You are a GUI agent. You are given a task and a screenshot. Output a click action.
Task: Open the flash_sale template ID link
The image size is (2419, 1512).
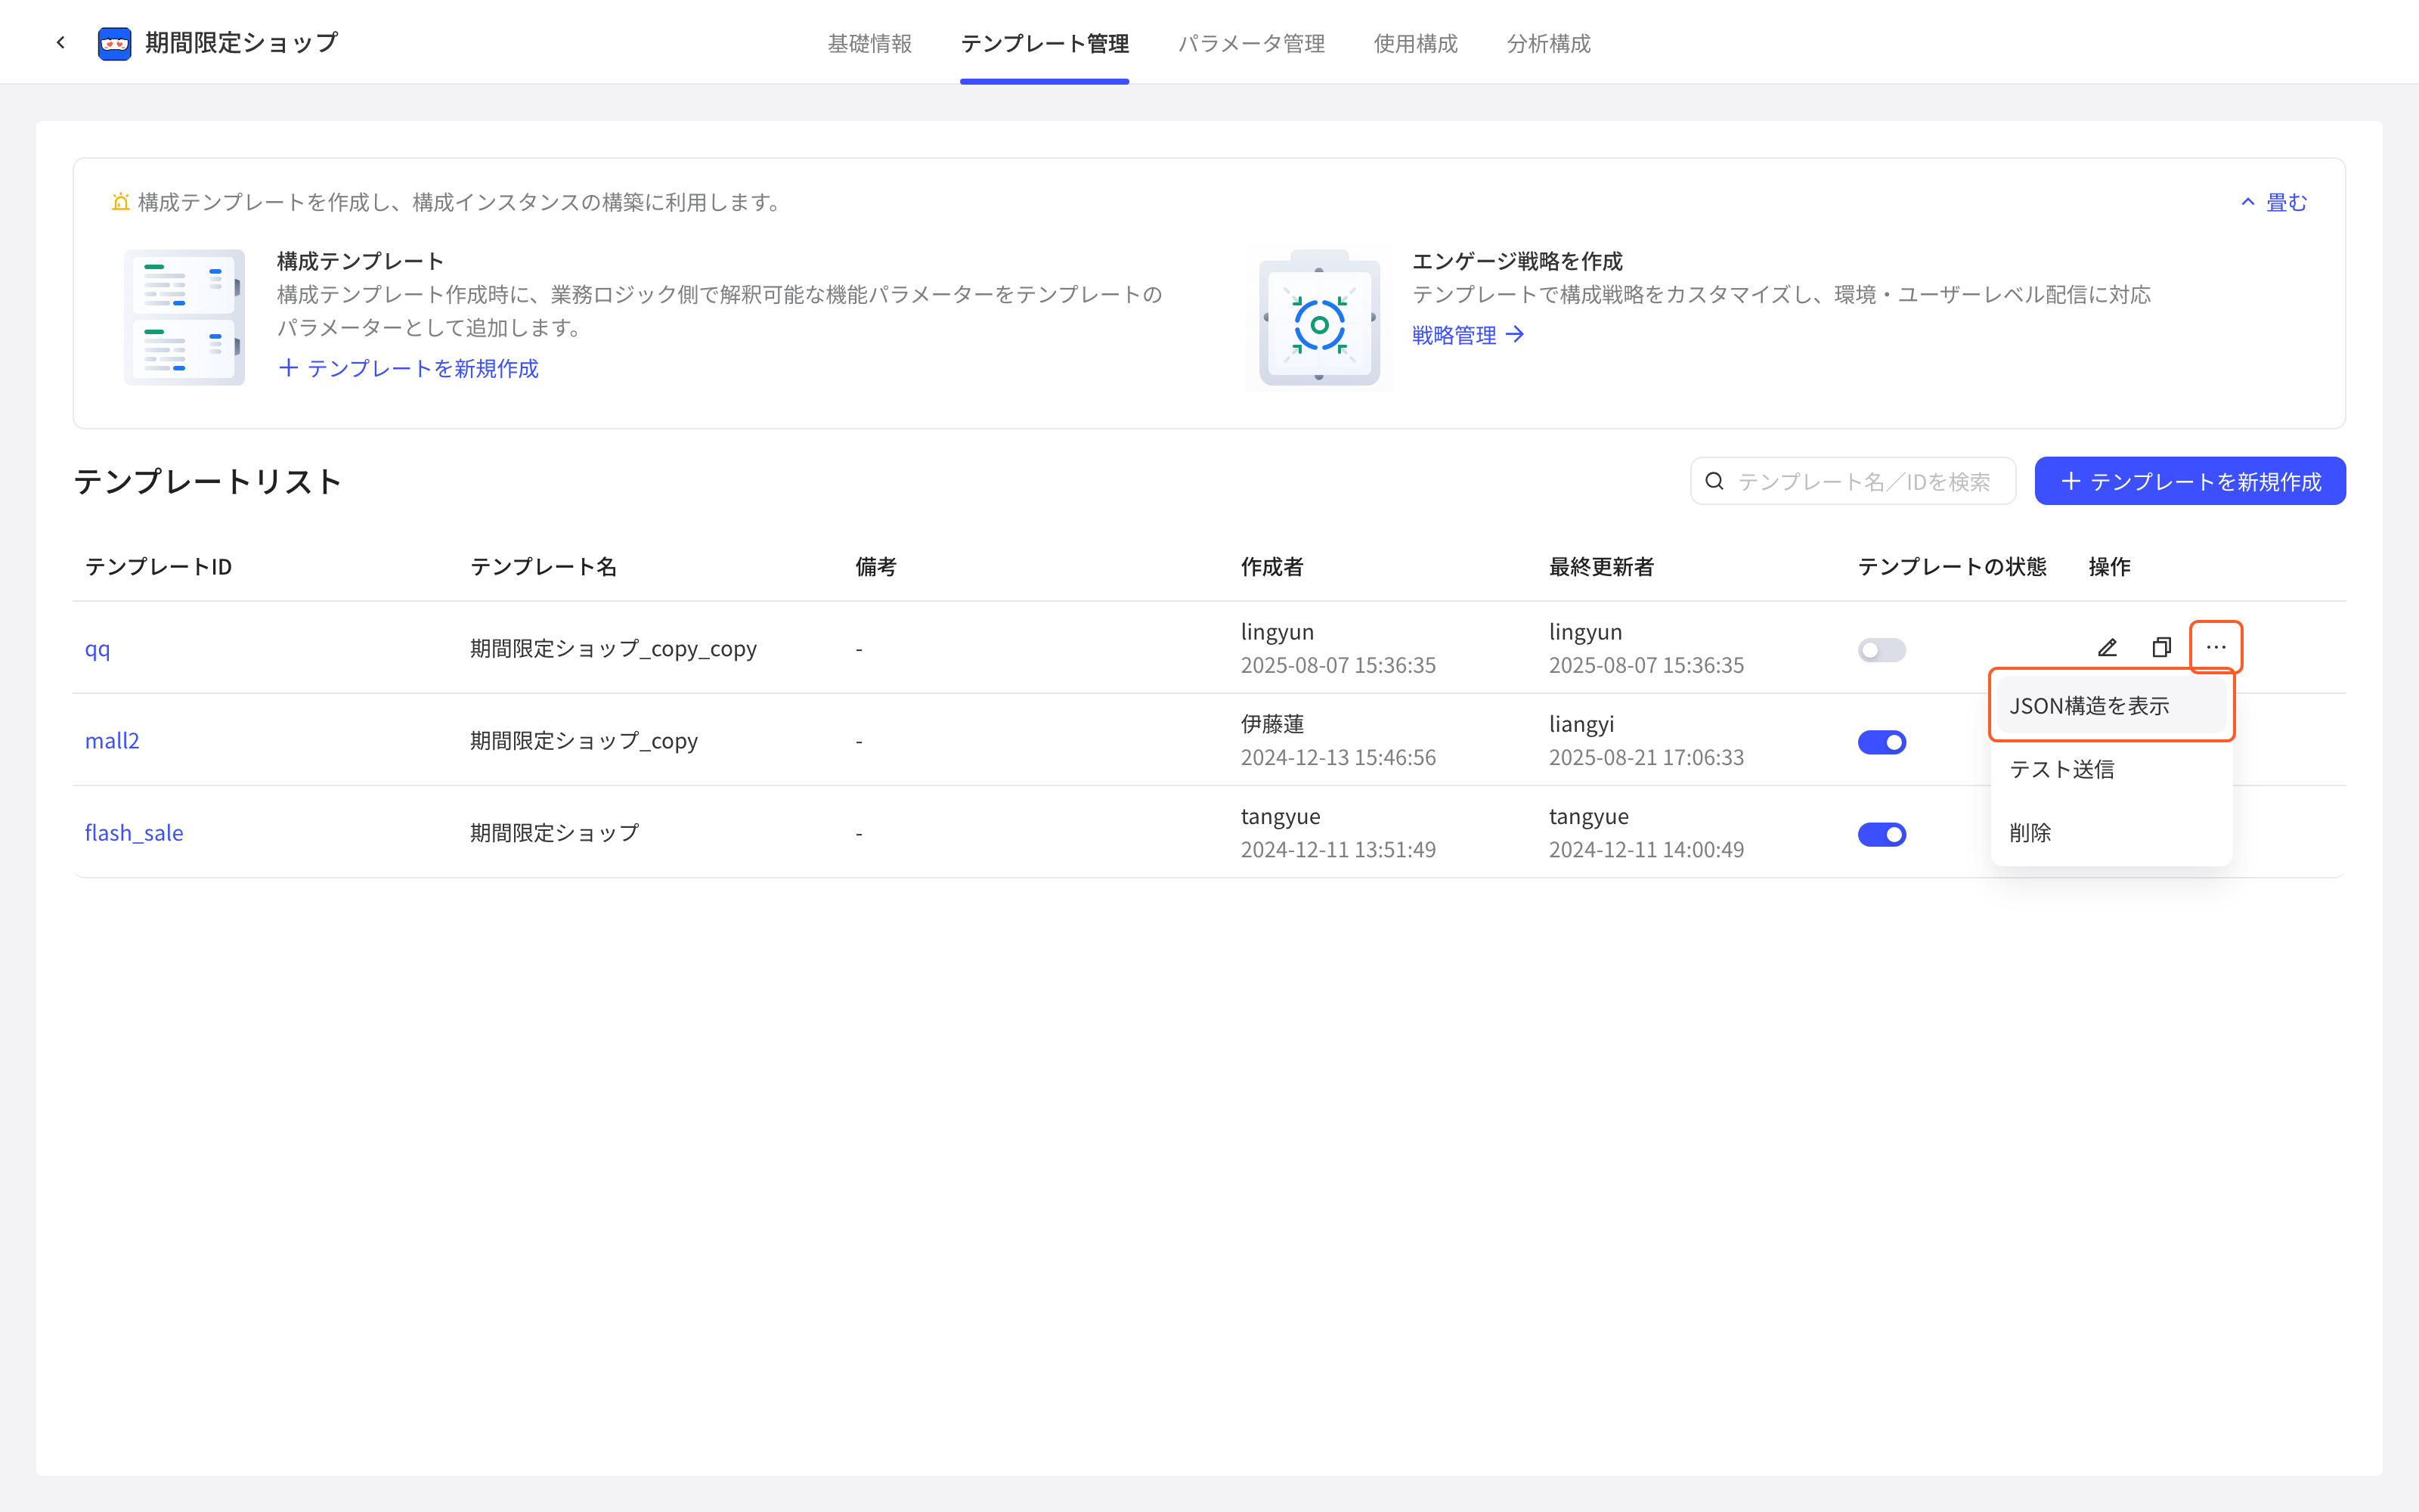coord(134,833)
